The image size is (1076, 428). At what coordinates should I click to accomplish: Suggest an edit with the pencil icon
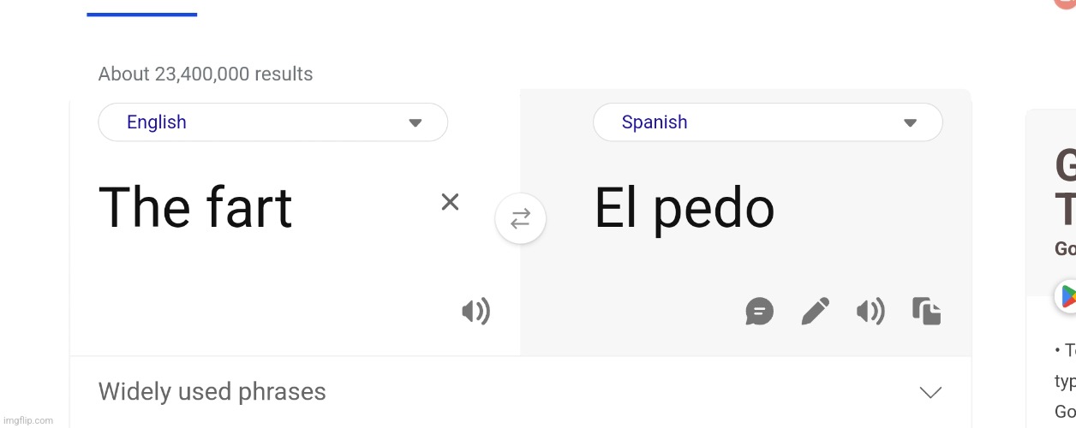[x=815, y=312]
